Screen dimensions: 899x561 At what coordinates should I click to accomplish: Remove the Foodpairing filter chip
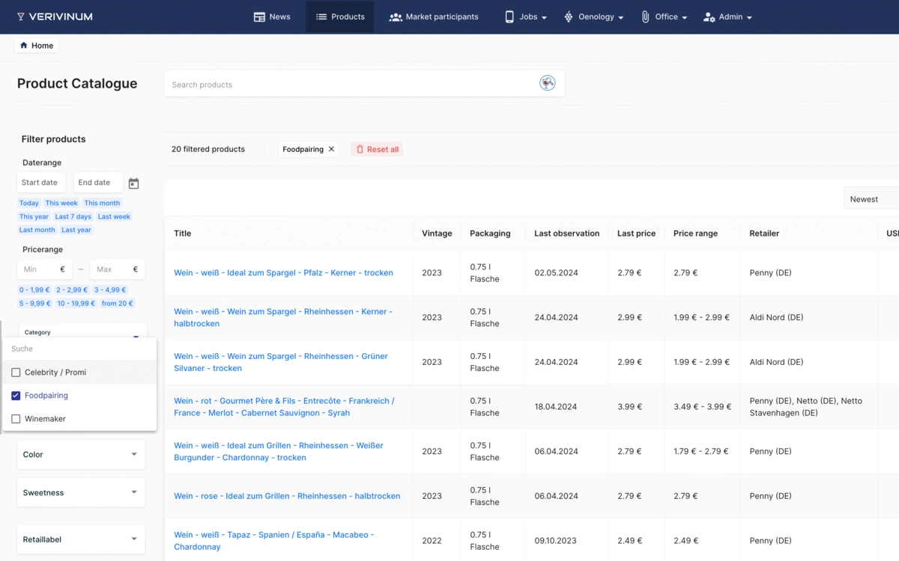click(x=331, y=150)
